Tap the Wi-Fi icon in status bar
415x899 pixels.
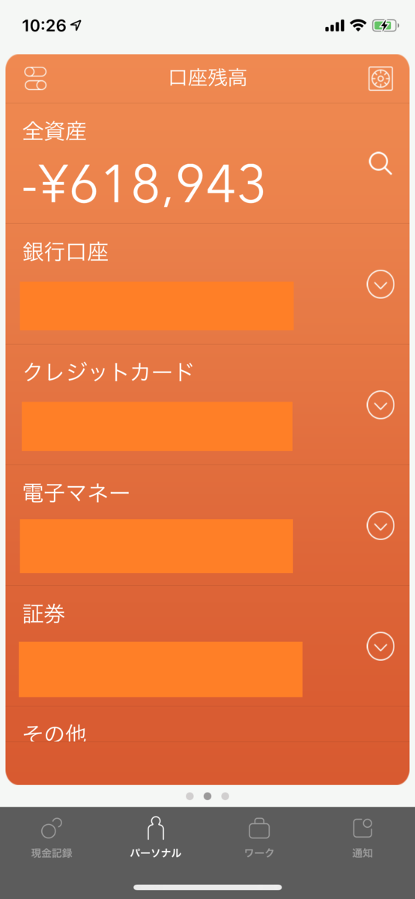pos(358,25)
